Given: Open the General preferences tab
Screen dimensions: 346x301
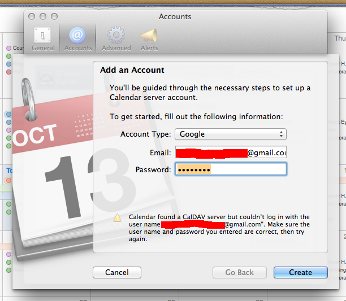Looking at the screenshot, I should point(43,39).
